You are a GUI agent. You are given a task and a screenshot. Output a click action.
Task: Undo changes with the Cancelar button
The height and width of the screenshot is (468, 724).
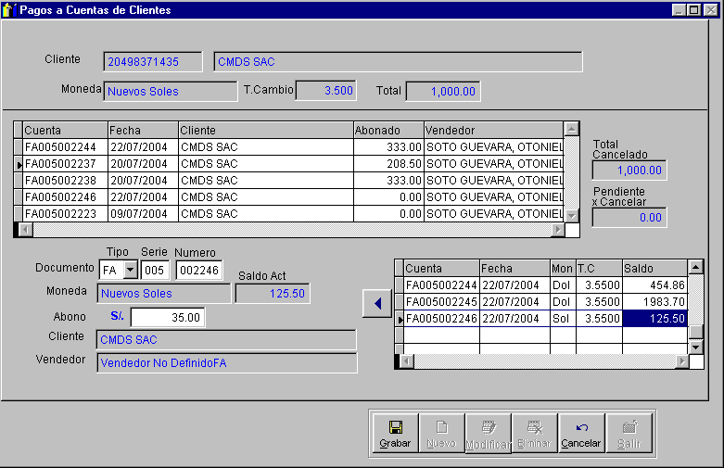click(581, 433)
